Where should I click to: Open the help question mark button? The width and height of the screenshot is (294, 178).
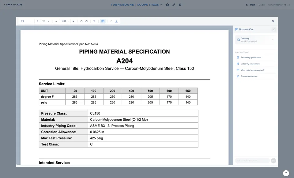[286, 173]
